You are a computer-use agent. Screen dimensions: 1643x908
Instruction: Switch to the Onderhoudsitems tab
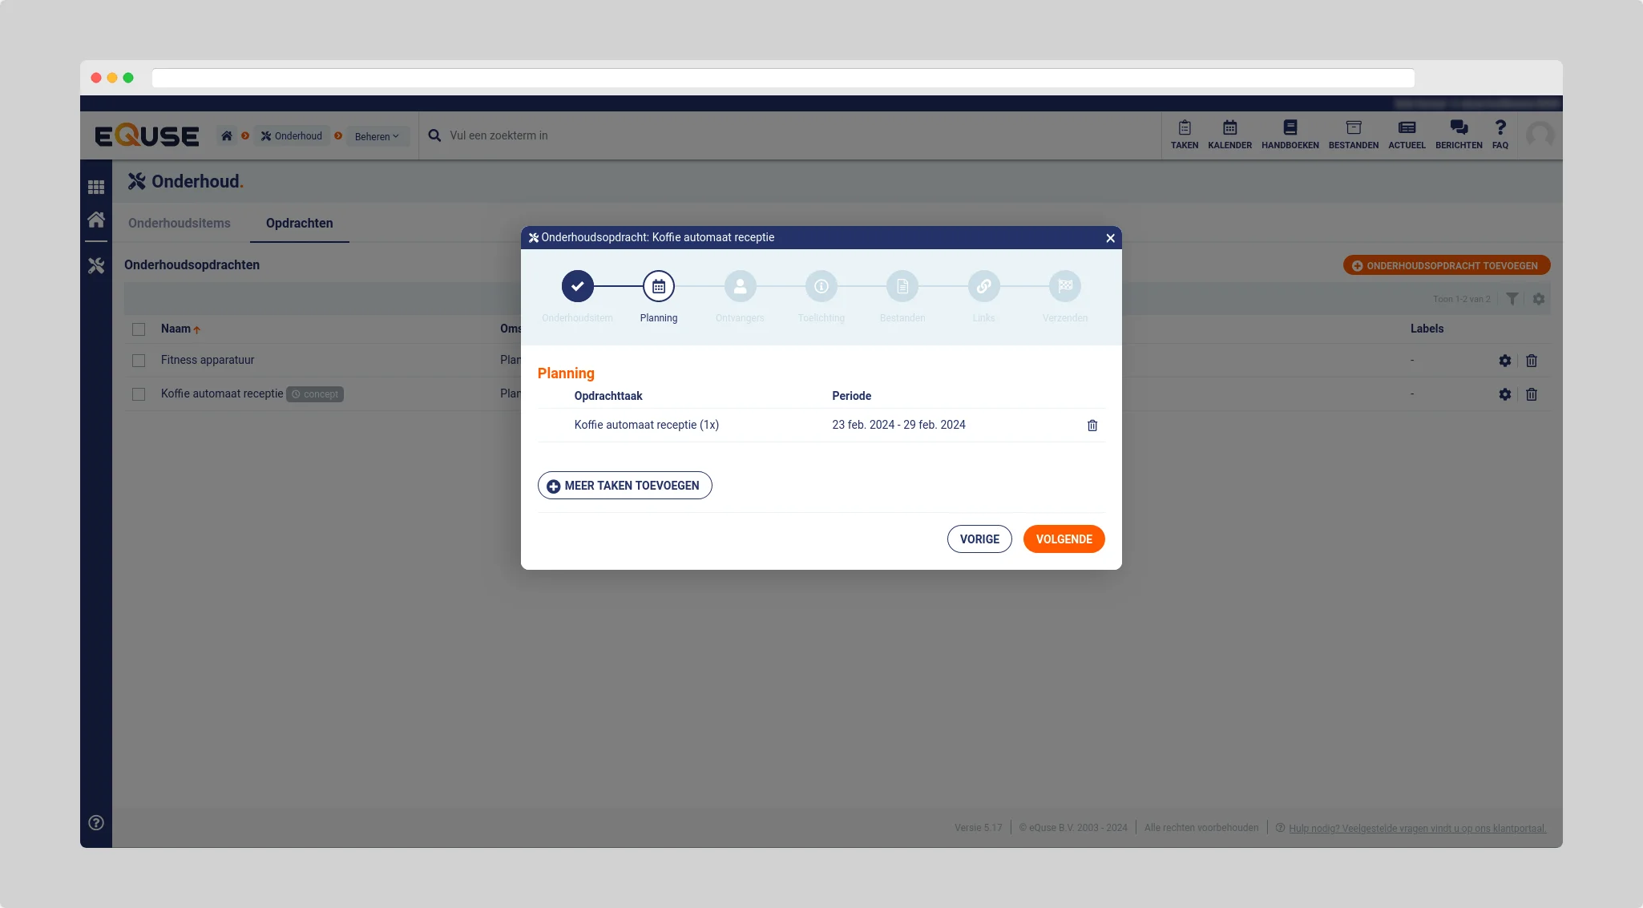[x=179, y=224]
